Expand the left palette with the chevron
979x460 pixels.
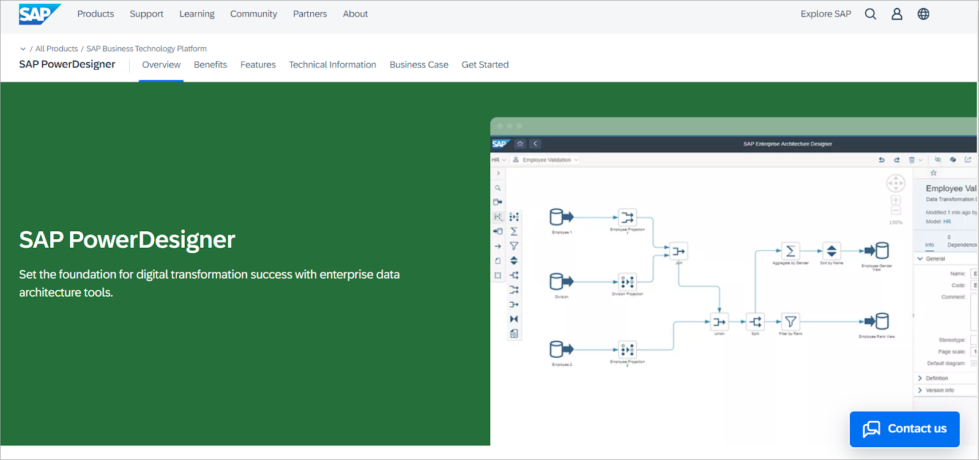pos(498,173)
